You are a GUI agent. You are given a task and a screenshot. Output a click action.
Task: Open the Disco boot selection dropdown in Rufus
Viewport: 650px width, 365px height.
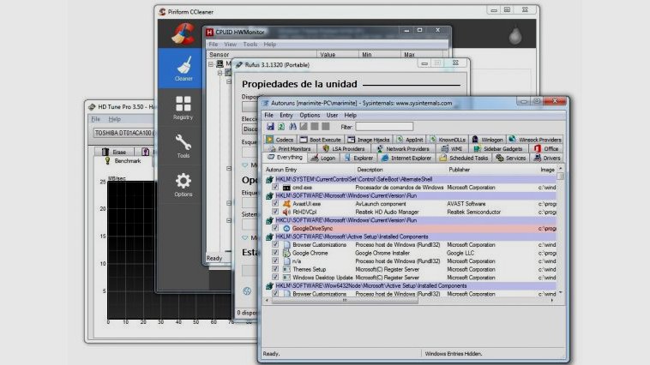pos(250,129)
